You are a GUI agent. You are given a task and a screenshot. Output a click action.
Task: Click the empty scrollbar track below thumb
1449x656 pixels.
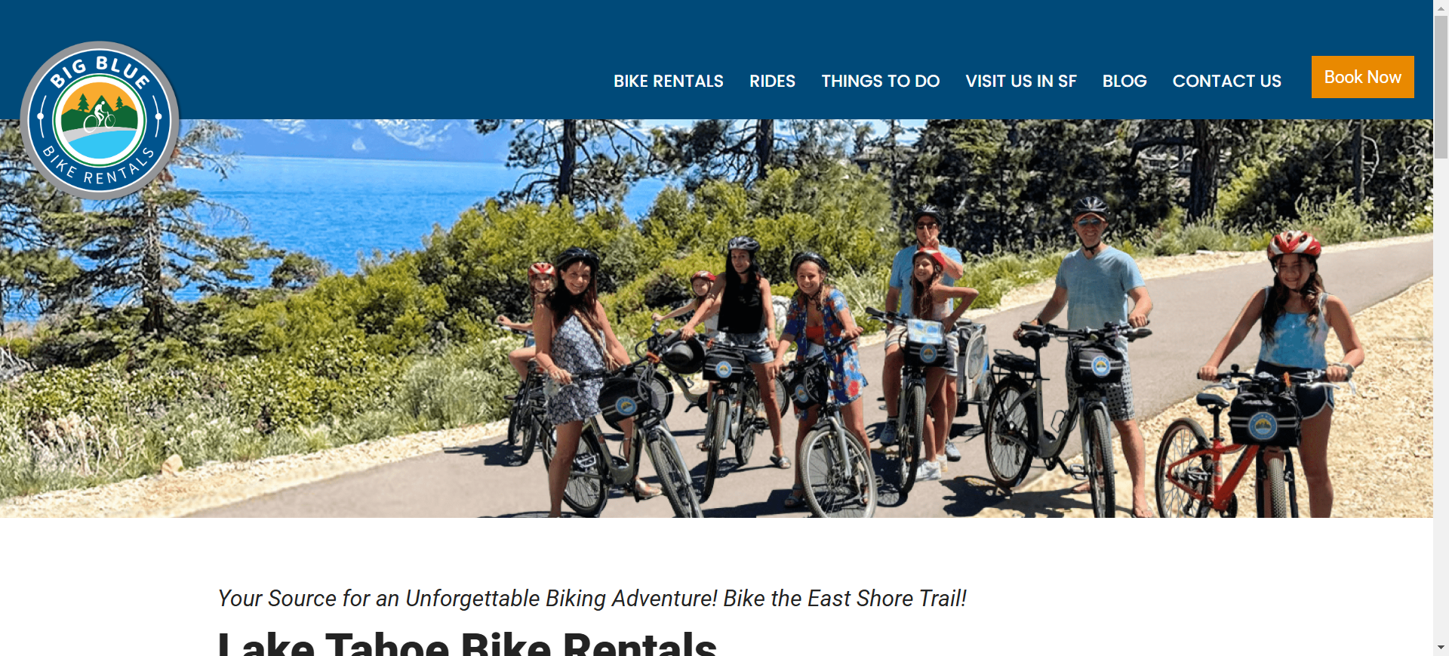1441,400
